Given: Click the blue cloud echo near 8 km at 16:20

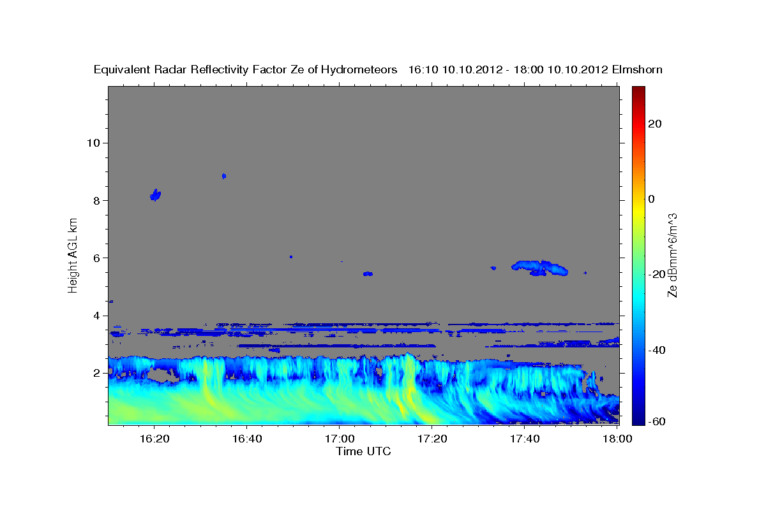Looking at the screenshot, I should coord(155,195).
